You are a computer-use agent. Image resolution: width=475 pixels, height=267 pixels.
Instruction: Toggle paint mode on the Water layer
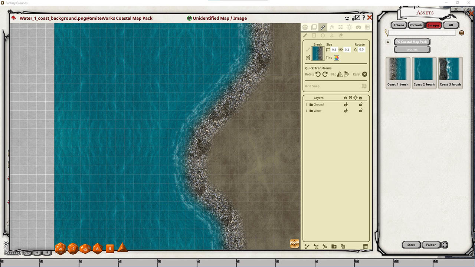[x=345, y=111]
